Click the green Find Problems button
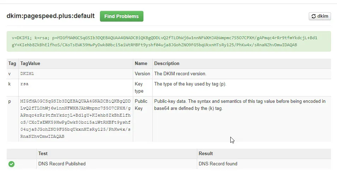337x171 pixels. coord(122,16)
